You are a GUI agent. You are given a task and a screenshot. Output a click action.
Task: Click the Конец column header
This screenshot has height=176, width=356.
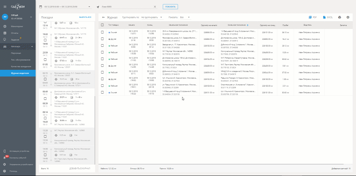coord(149,25)
